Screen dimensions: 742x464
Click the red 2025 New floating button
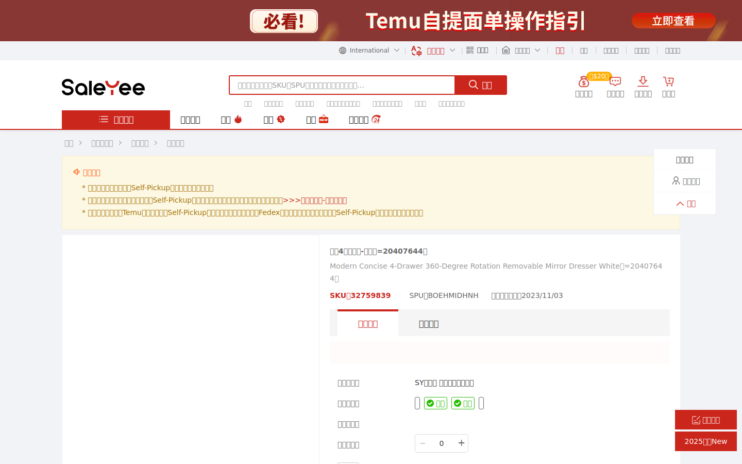tap(705, 441)
